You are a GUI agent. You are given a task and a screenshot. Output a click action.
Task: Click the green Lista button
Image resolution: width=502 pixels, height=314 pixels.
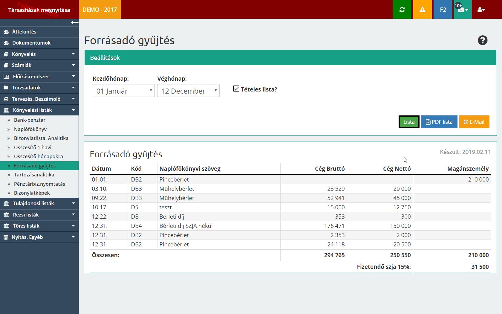409,122
